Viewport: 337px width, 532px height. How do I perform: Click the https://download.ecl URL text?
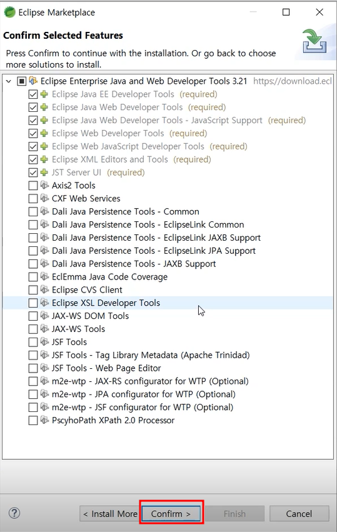tap(293, 81)
